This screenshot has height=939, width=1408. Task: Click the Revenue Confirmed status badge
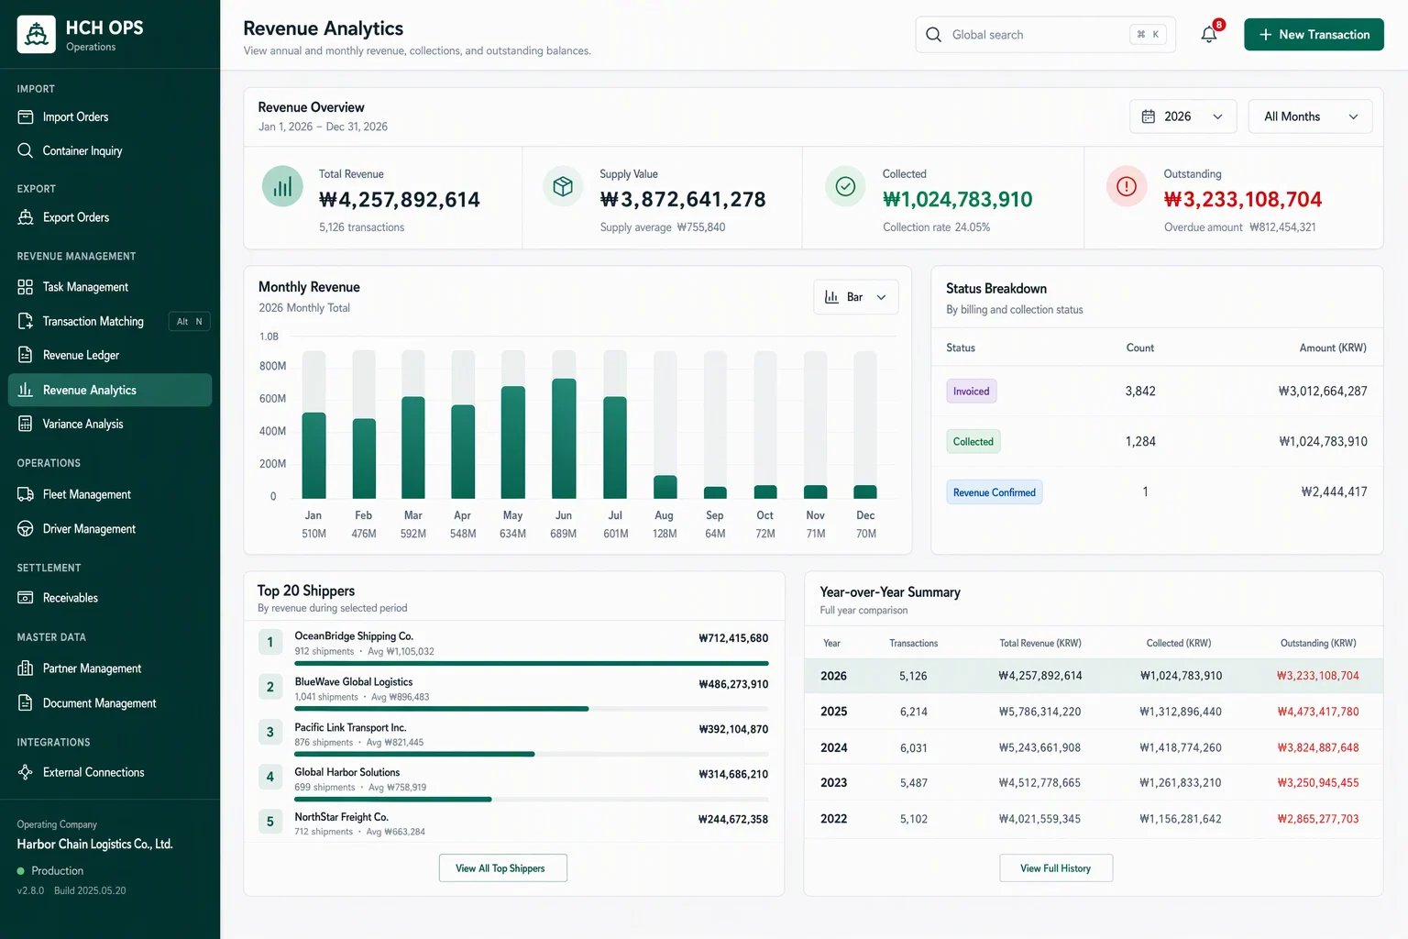995,492
